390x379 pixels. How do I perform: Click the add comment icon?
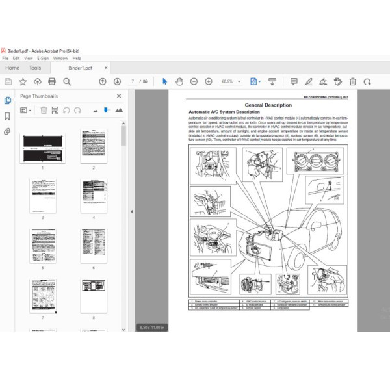(294, 81)
